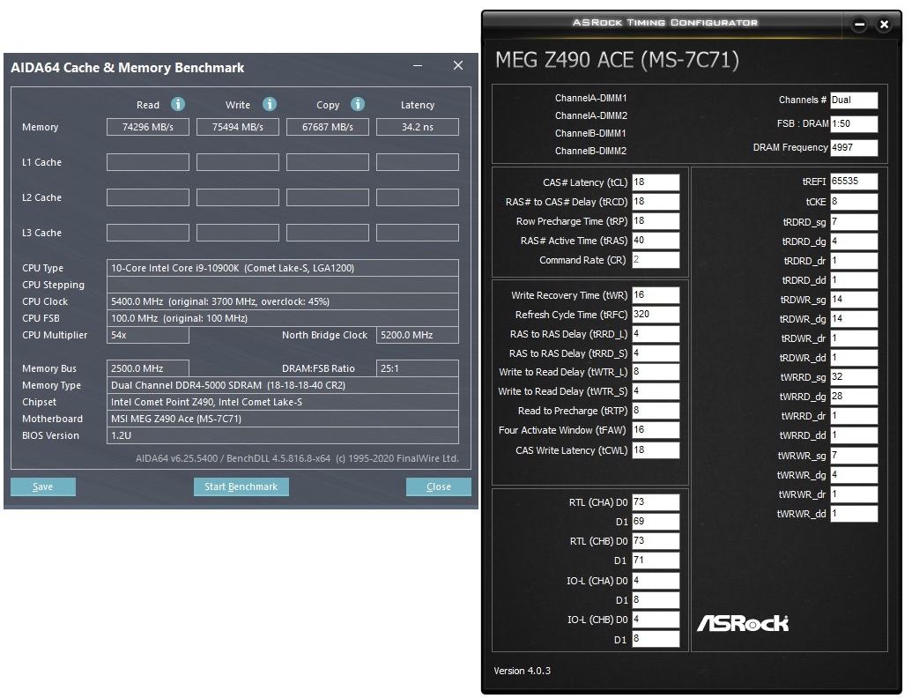Click the Motherboard field MSI MEG Z490 Ace
The width and height of the screenshot is (912, 698).
coord(283,419)
